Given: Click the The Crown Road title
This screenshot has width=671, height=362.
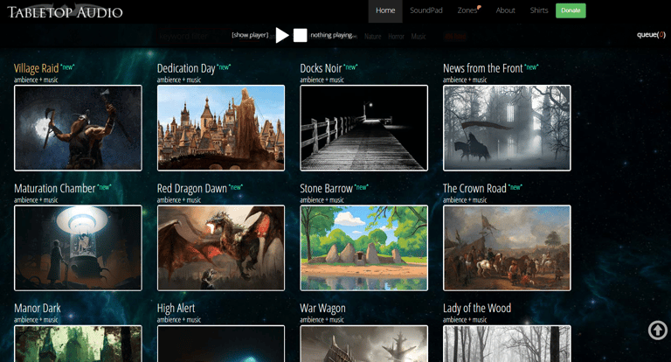Looking at the screenshot, I should (474, 189).
